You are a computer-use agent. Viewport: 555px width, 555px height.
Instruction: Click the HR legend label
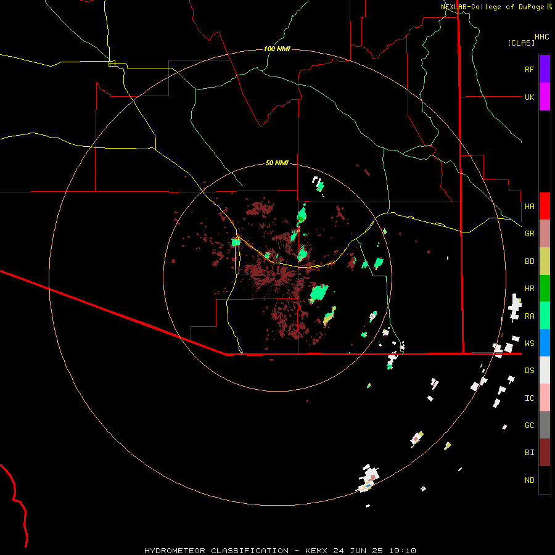pos(529,289)
